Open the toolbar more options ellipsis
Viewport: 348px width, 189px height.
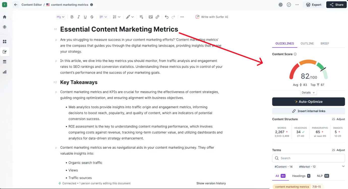[x=182, y=17]
